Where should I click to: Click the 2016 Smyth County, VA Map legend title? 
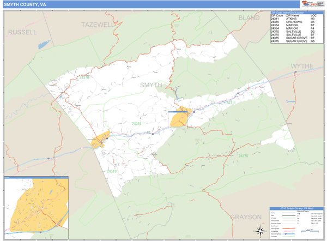pyautogui.click(x=296, y=208)
